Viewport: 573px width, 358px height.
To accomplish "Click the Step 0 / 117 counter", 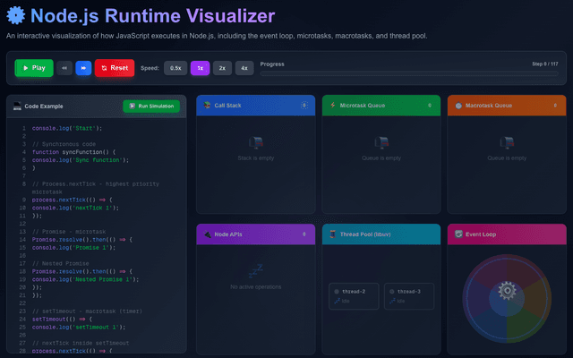I will coord(545,64).
